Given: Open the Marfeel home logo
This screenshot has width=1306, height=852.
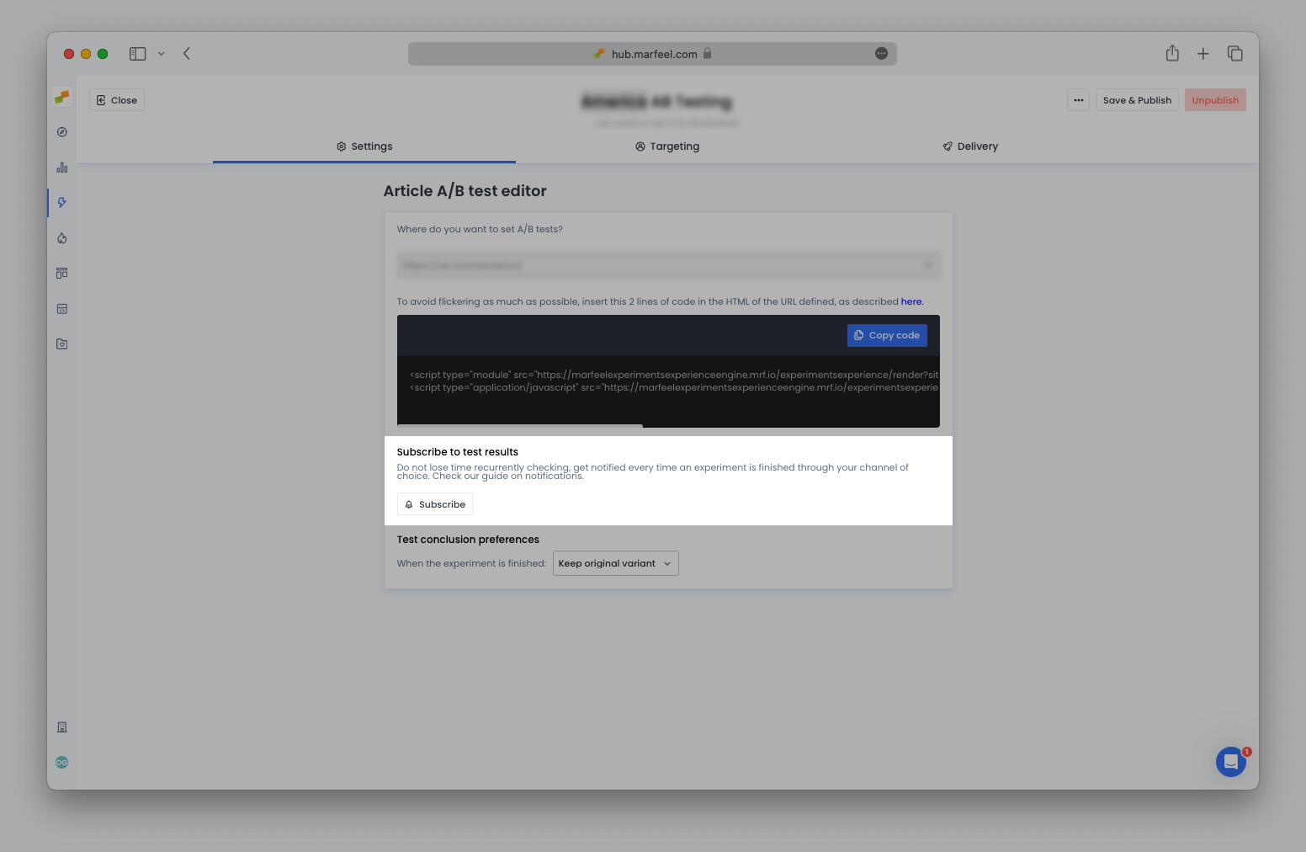Looking at the screenshot, I should [61, 97].
